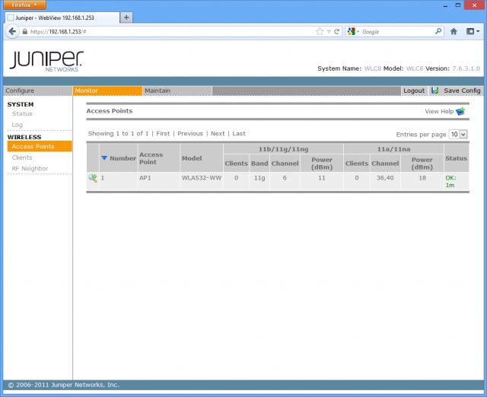Click the View Help book icon

[x=460, y=111]
